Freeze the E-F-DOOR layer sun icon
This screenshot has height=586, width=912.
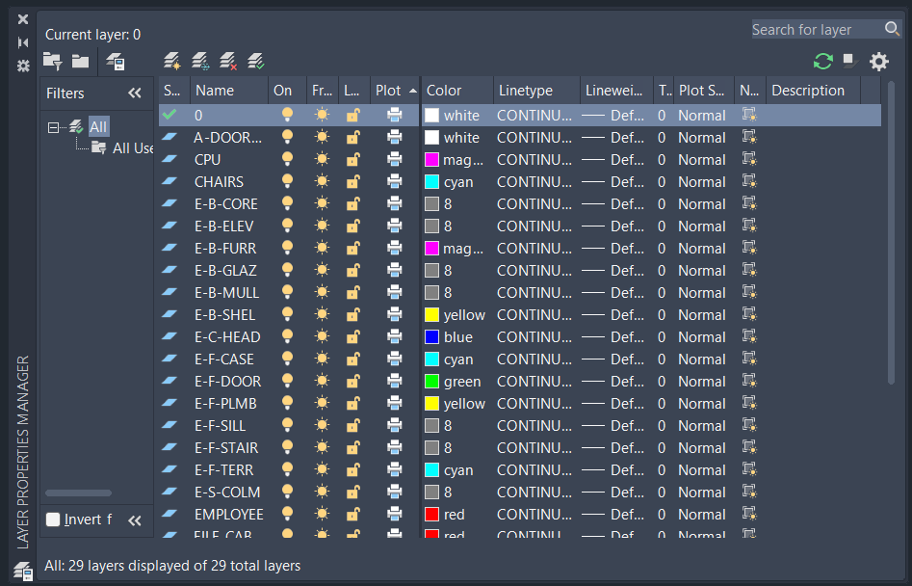(x=322, y=381)
